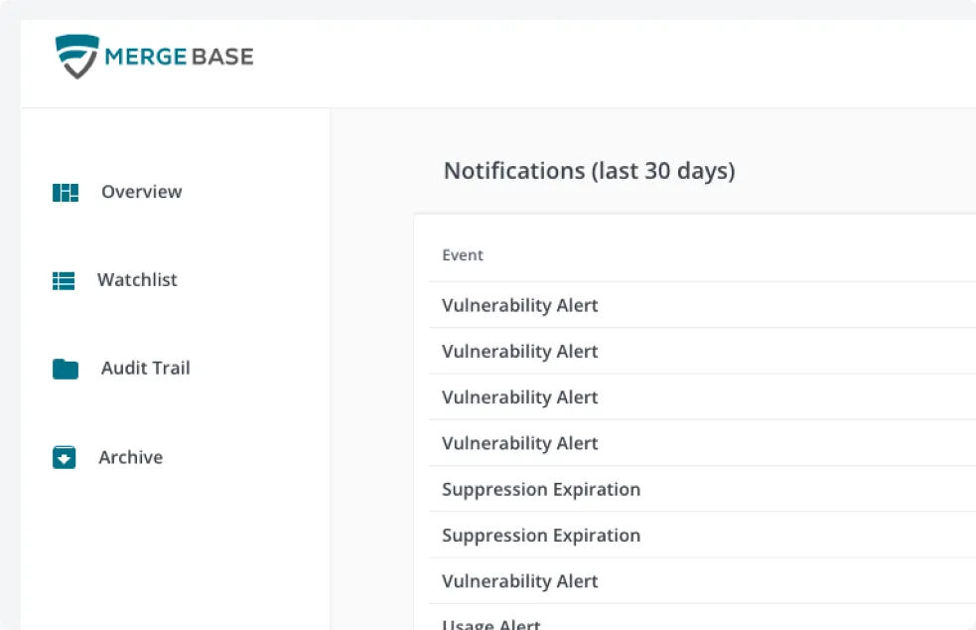Go to the Watchlist menu label
This screenshot has width=976, height=630.
click(x=137, y=280)
